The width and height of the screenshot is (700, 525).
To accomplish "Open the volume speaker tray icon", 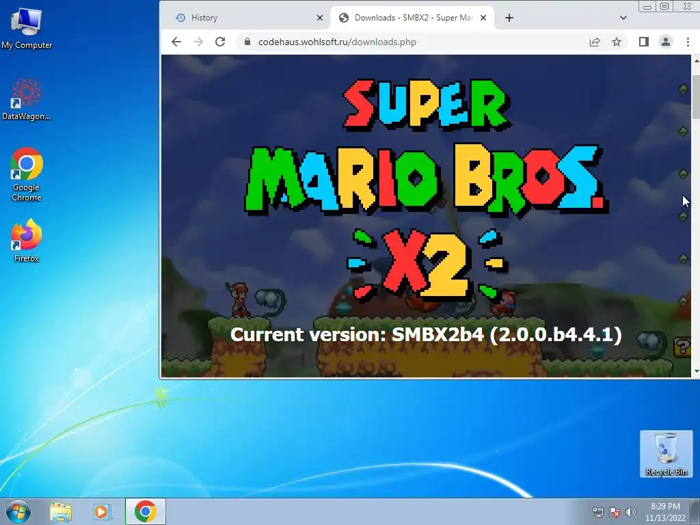I will (631, 513).
